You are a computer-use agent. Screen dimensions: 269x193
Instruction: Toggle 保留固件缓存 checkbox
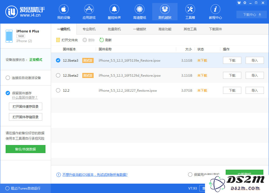click(x=8, y=93)
